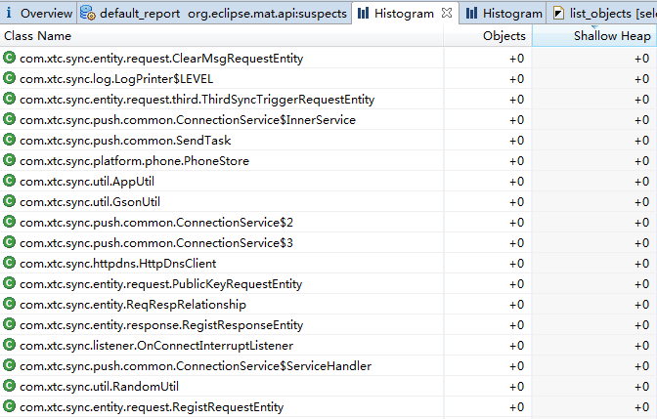Click the second Histogram tab bar-chart icon
Image resolution: width=657 pixels, height=419 pixels.
coord(472,13)
